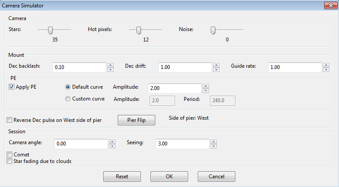
Task: Decrease Dec backlash with down arrow
Action: pyautogui.click(x=111, y=69)
